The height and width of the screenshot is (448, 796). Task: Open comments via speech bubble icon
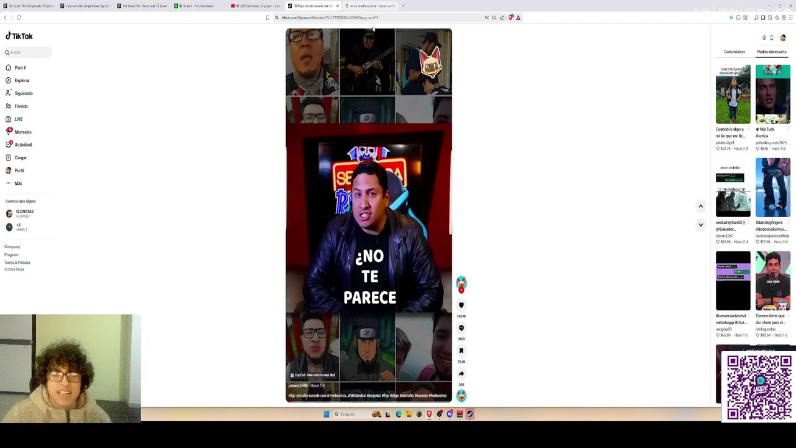click(x=461, y=328)
